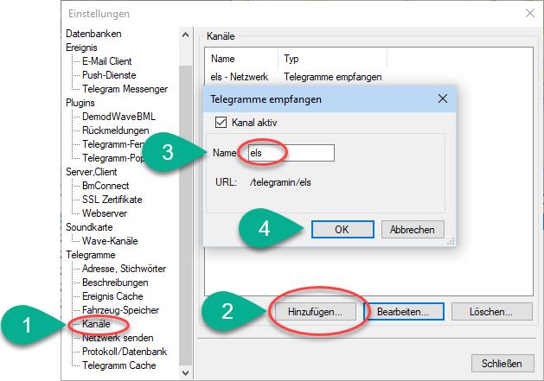Close the Telegramme empfangen dialog
Image resolution: width=544 pixels, height=381 pixels.
(443, 99)
